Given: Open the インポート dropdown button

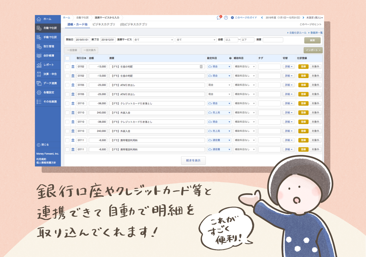Looking at the screenshot, I should [x=313, y=50].
